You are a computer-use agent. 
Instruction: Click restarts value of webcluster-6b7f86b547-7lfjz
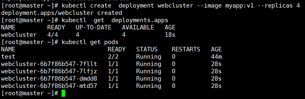tap(174, 71)
